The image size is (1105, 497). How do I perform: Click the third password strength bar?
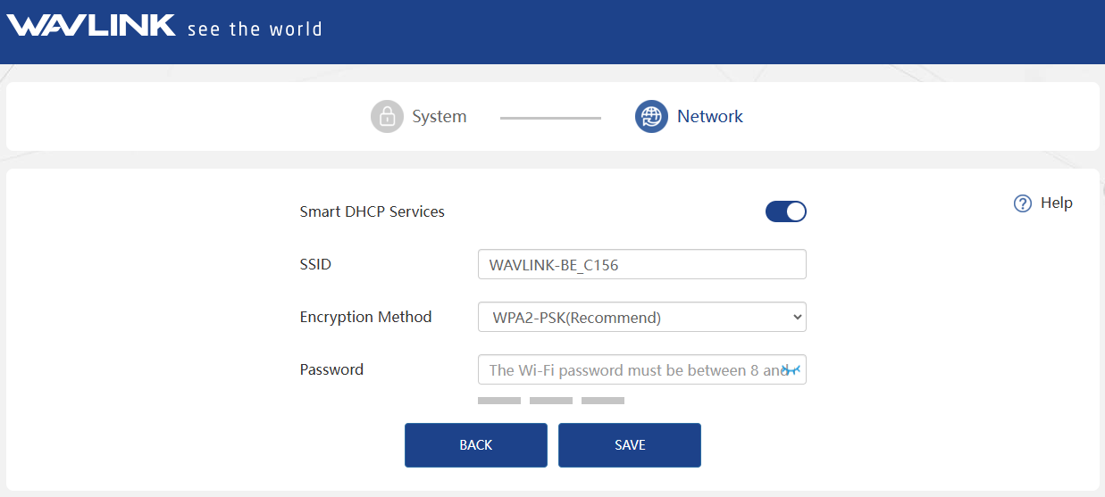click(602, 401)
